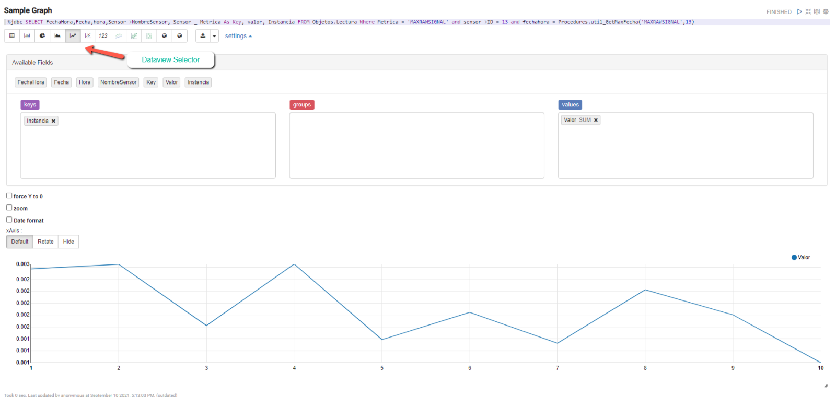Enable the zoom checkbox

click(x=9, y=208)
